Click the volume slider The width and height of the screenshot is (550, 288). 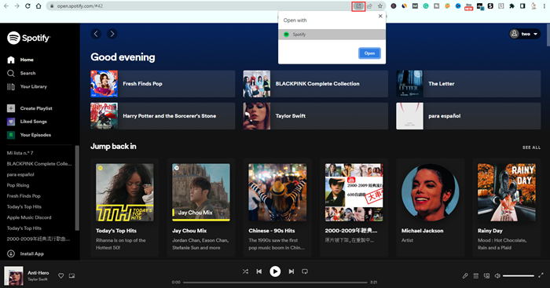pos(519,276)
